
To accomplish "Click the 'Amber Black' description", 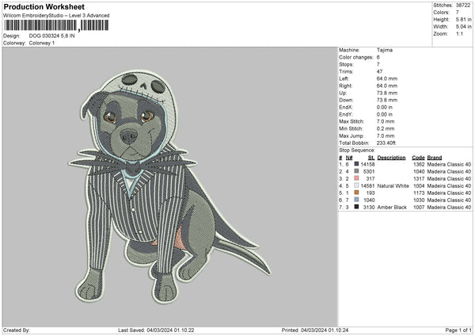I will [392, 208].
